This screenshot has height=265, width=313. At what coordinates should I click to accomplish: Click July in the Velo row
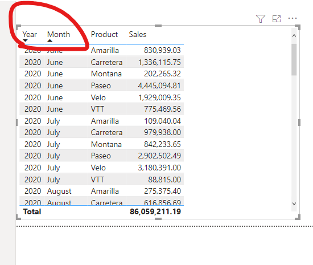tap(53, 168)
